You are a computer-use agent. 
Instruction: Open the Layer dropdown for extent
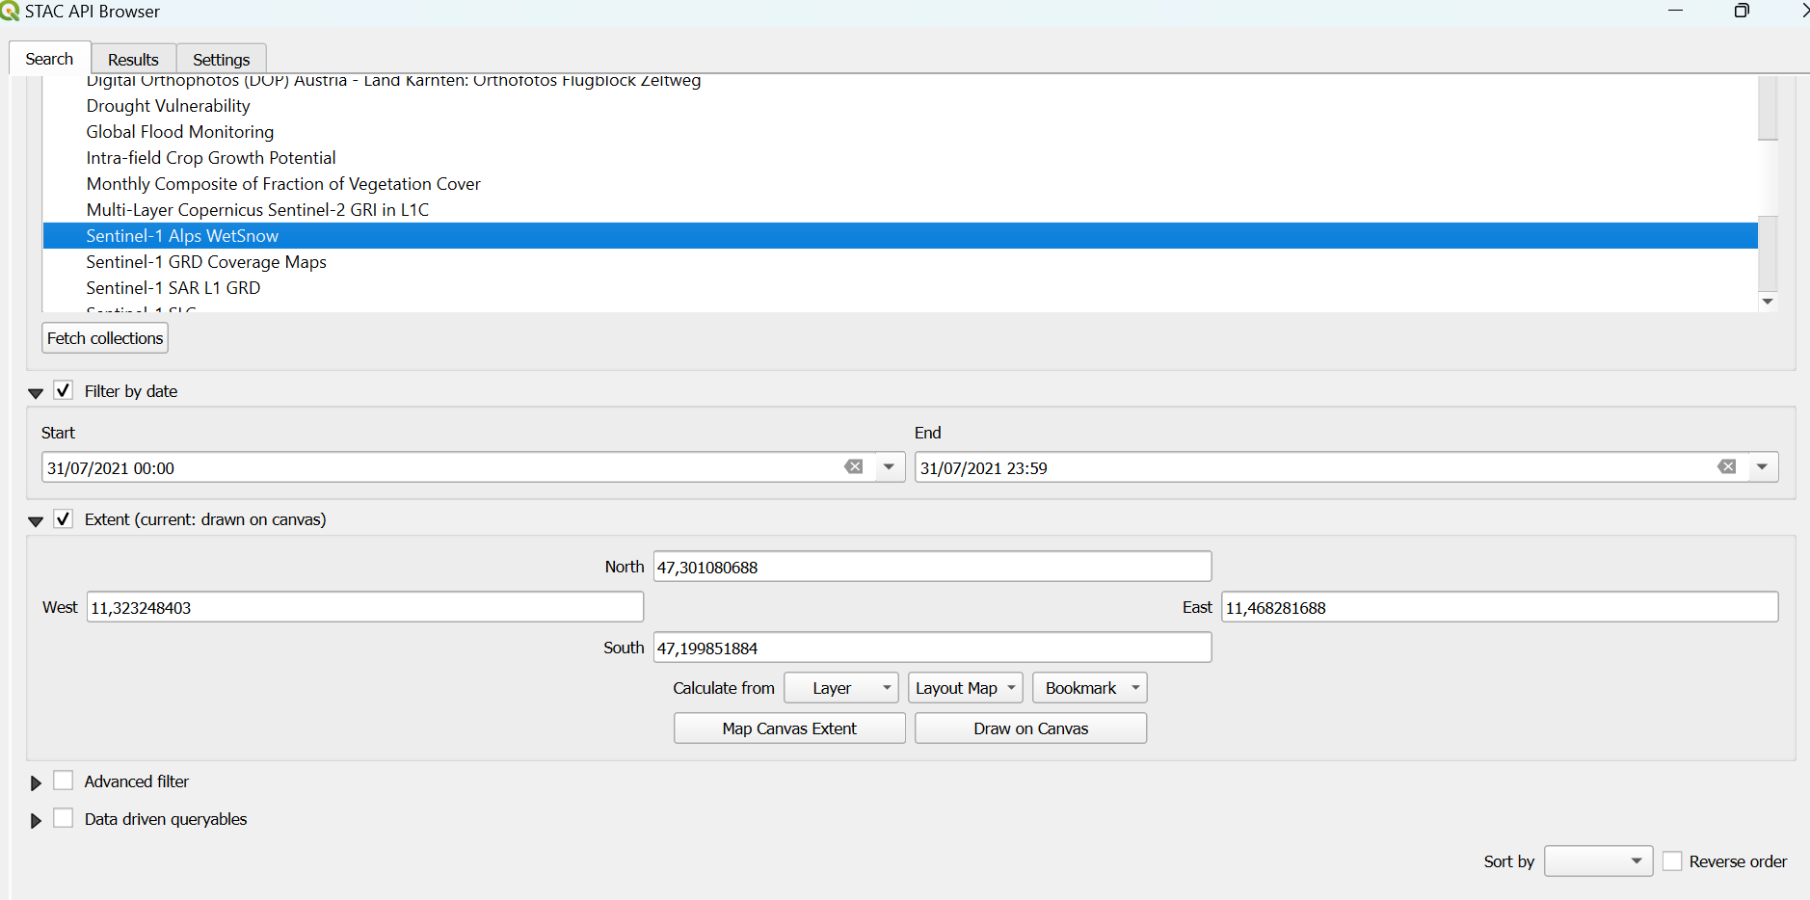(841, 688)
